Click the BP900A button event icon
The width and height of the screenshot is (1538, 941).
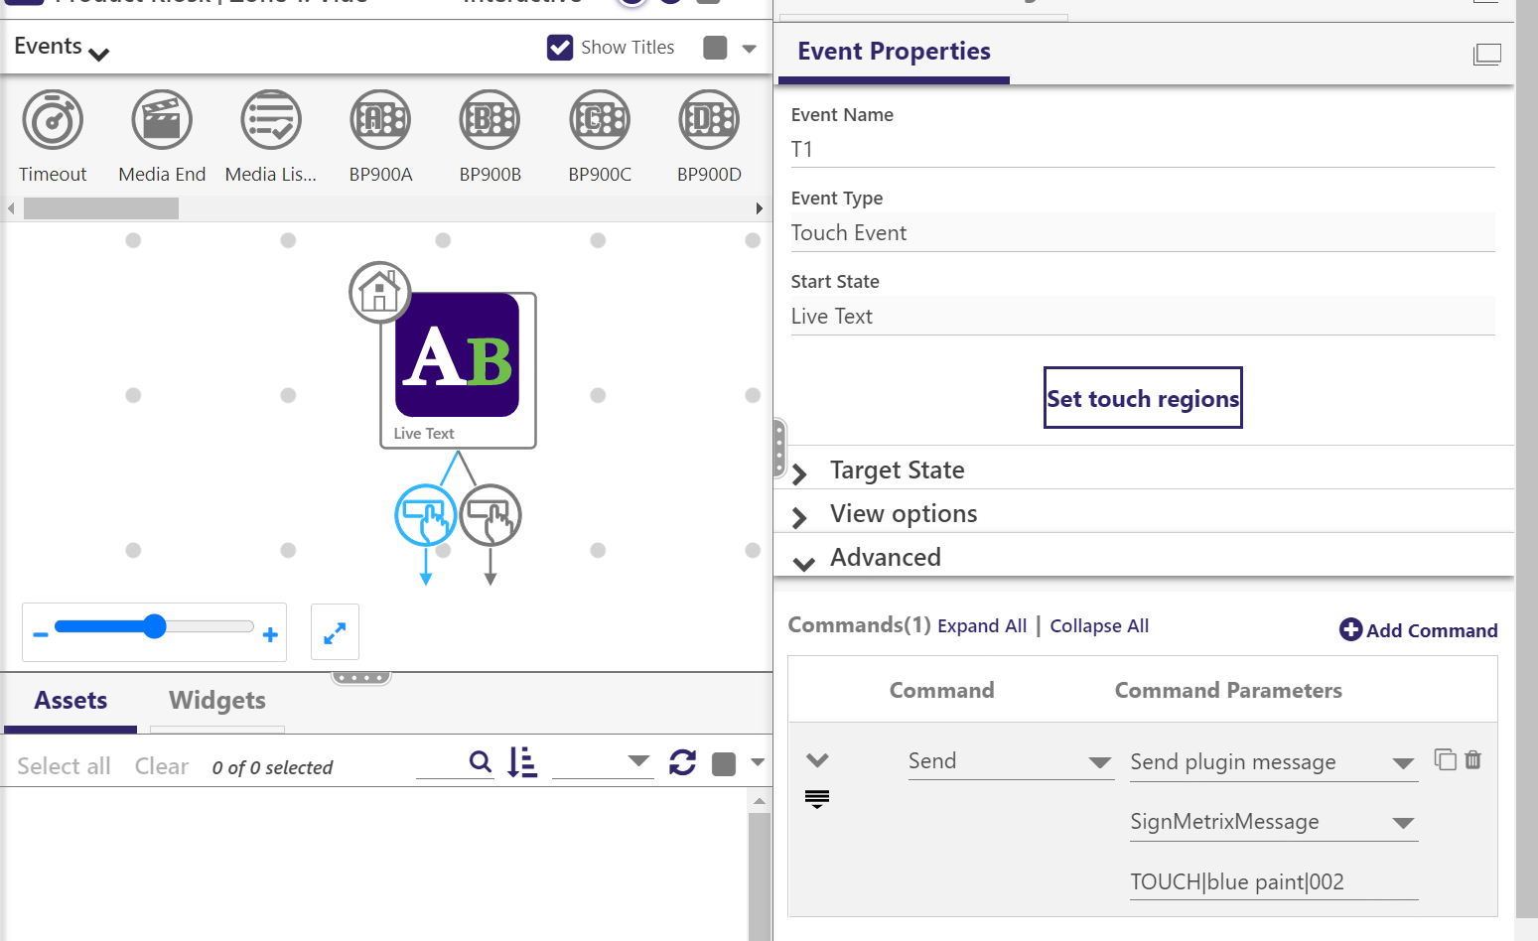tap(380, 120)
